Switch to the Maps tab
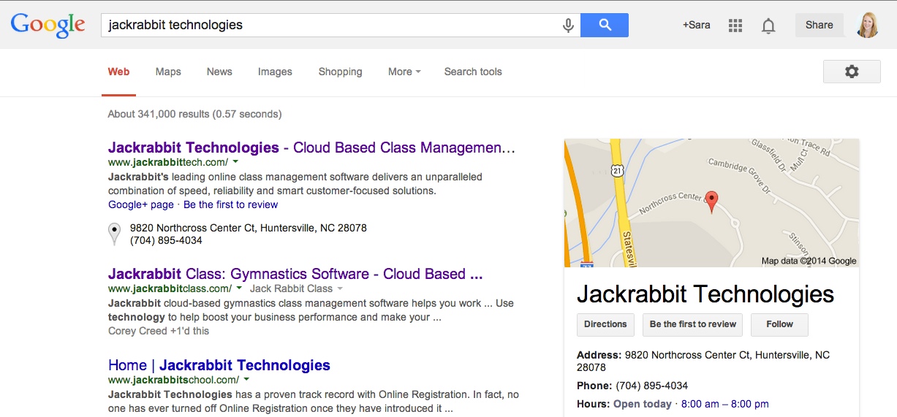This screenshot has width=897, height=417. (x=168, y=72)
